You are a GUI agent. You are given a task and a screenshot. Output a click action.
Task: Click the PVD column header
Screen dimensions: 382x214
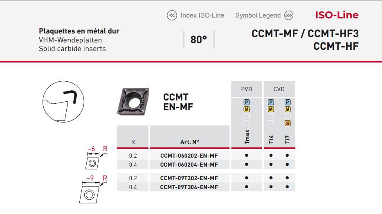(246, 89)
